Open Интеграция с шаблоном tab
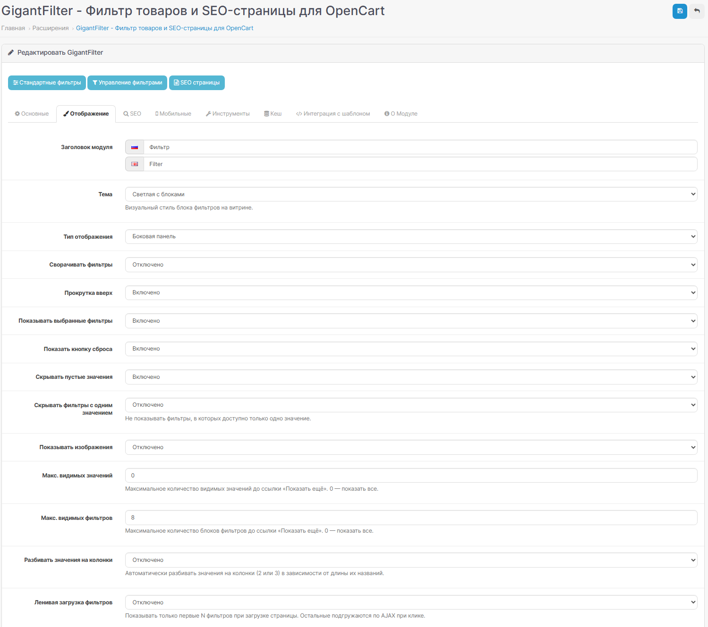 tap(333, 114)
